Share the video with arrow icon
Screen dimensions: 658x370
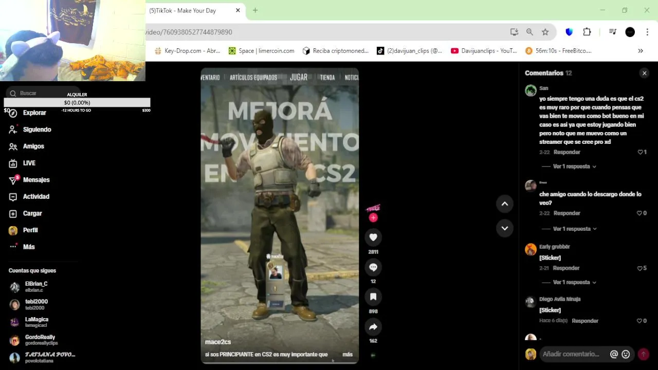[x=373, y=327]
